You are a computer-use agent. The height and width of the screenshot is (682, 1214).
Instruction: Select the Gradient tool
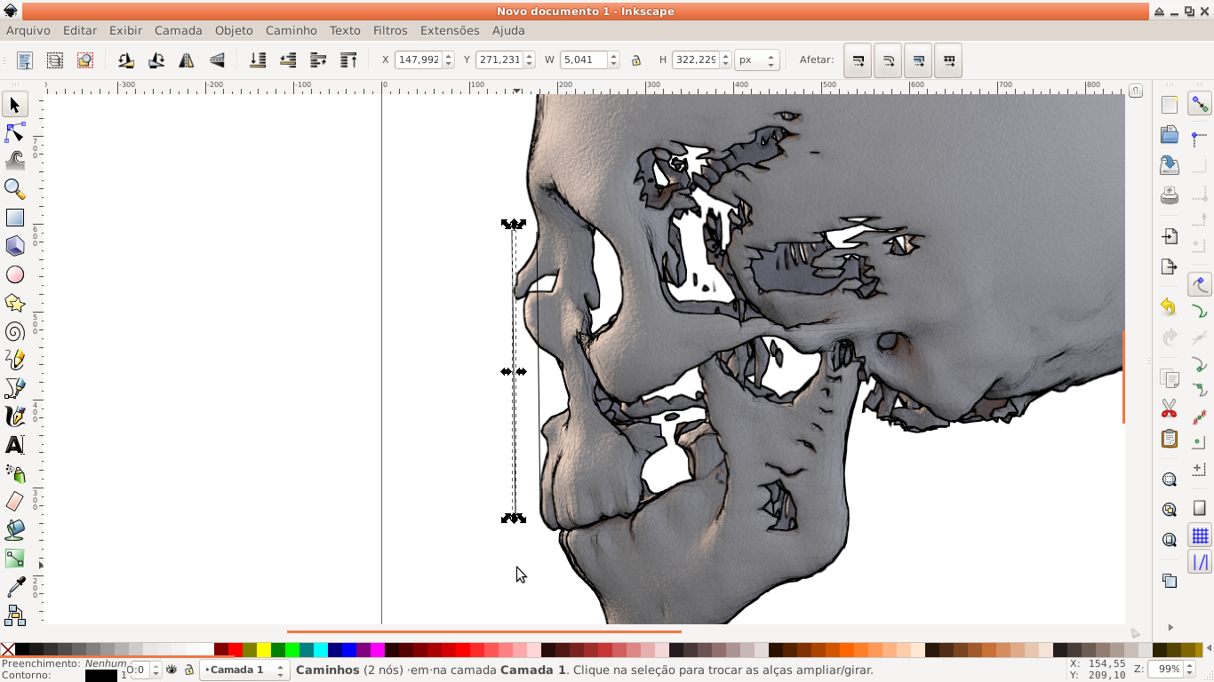point(14,559)
